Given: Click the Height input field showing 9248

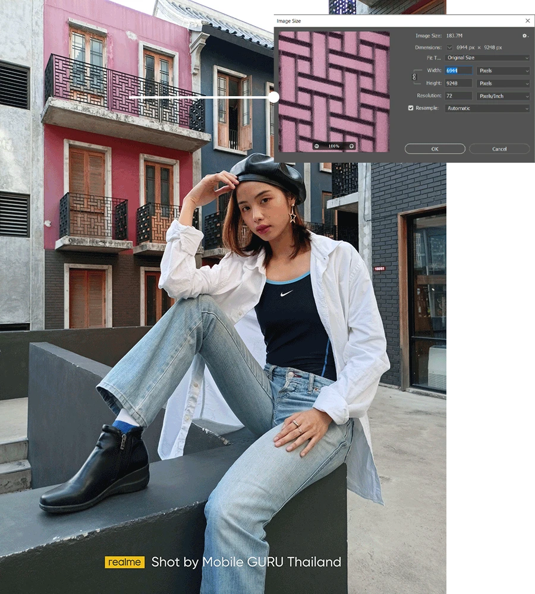Looking at the screenshot, I should [458, 83].
